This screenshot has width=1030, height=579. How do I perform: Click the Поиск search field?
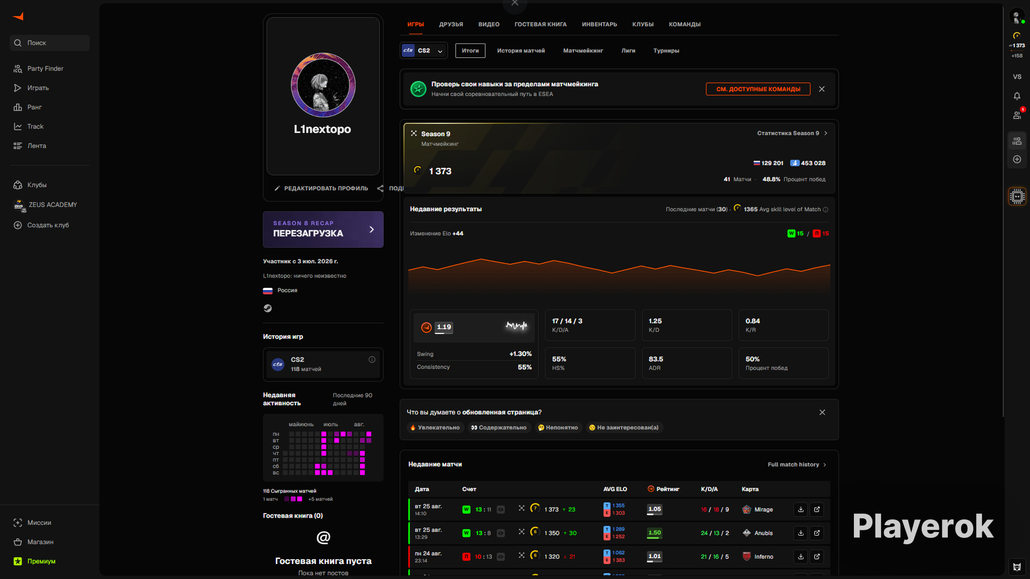tap(50, 43)
